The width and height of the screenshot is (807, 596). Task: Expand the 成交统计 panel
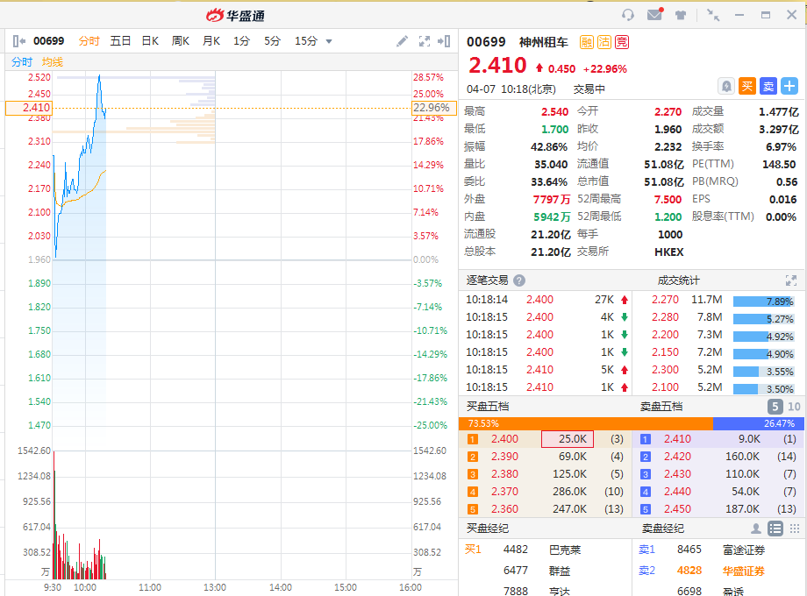pos(790,280)
